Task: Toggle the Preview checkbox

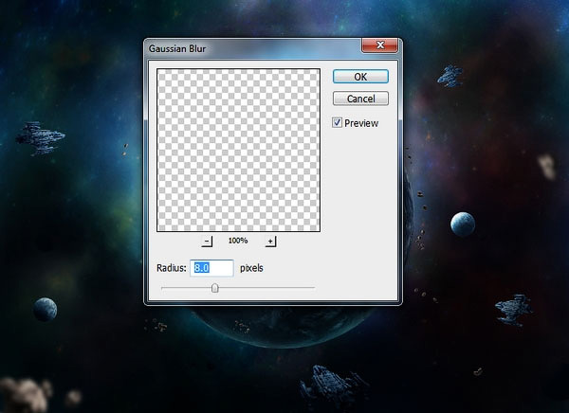Action: click(x=339, y=122)
